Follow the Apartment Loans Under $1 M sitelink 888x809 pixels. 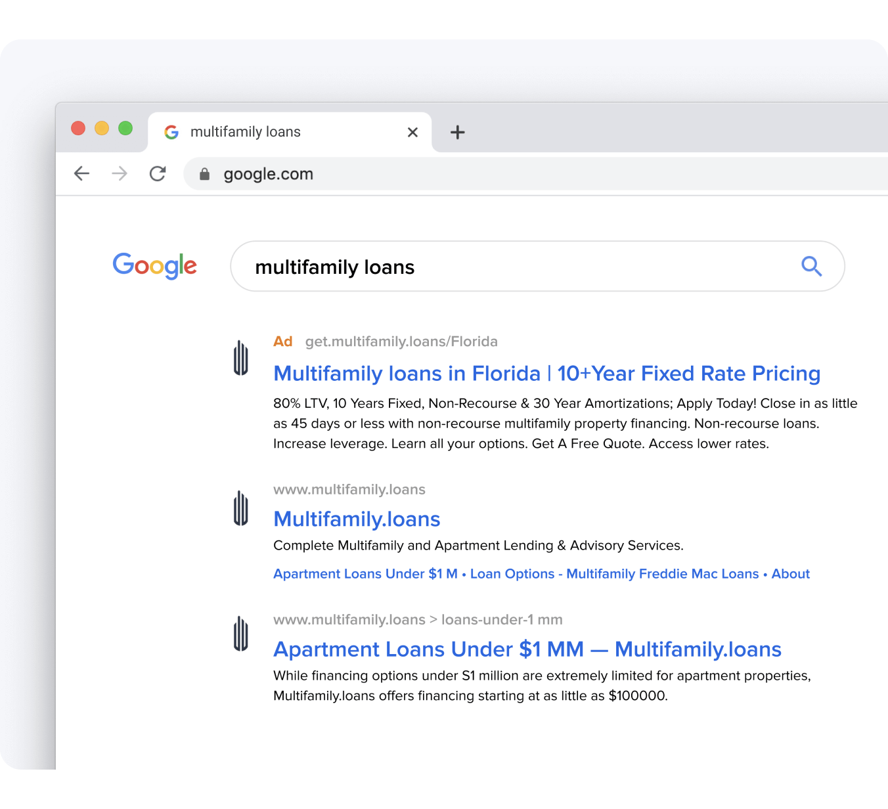point(365,574)
